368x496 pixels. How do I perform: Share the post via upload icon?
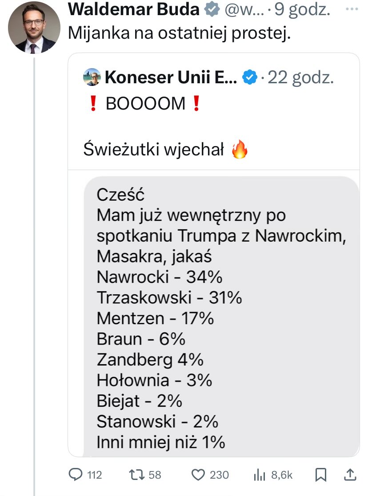pos(350,475)
